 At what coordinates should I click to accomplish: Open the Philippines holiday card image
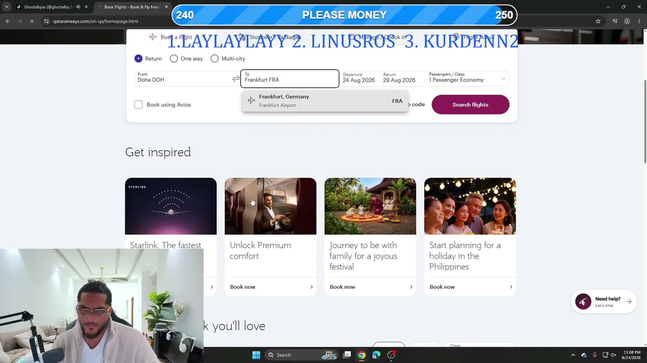point(470,206)
